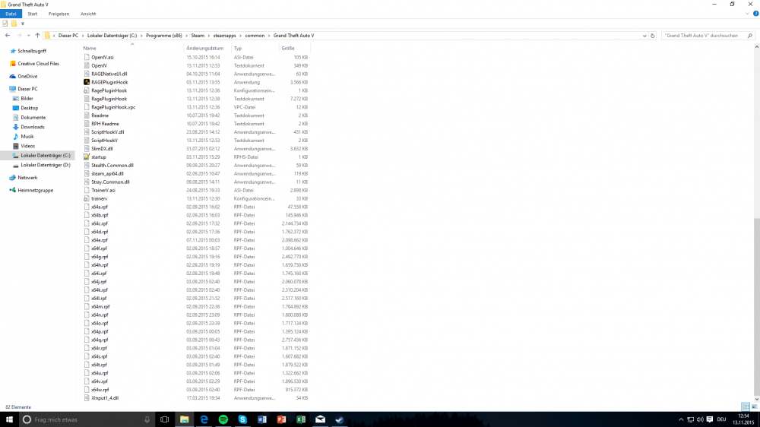This screenshot has height=427, width=760.
Task: Open the Windows Start menu
Action: click(x=8, y=419)
